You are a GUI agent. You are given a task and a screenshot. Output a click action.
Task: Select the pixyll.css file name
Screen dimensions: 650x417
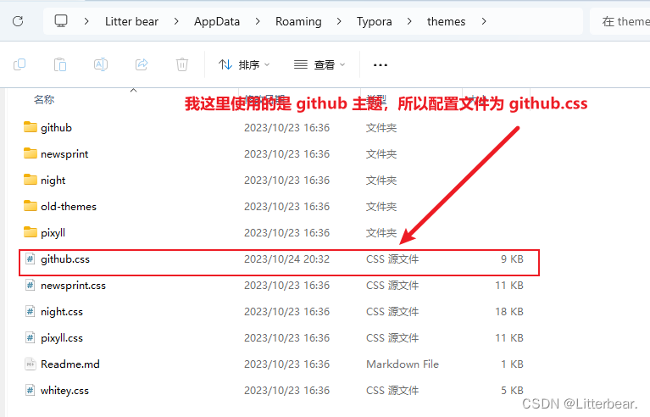point(62,338)
